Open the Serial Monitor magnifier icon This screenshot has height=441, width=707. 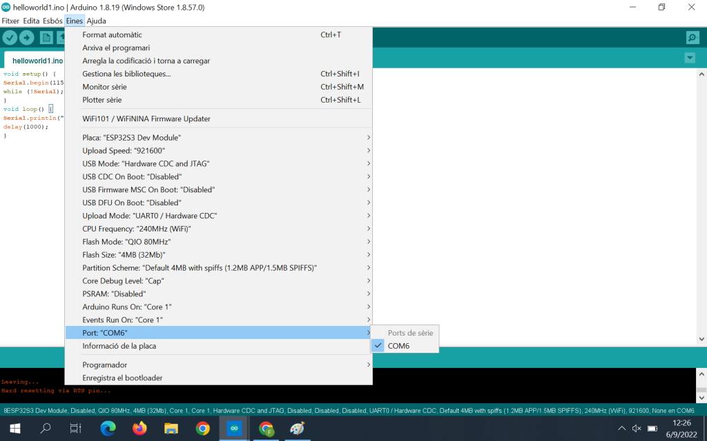693,38
